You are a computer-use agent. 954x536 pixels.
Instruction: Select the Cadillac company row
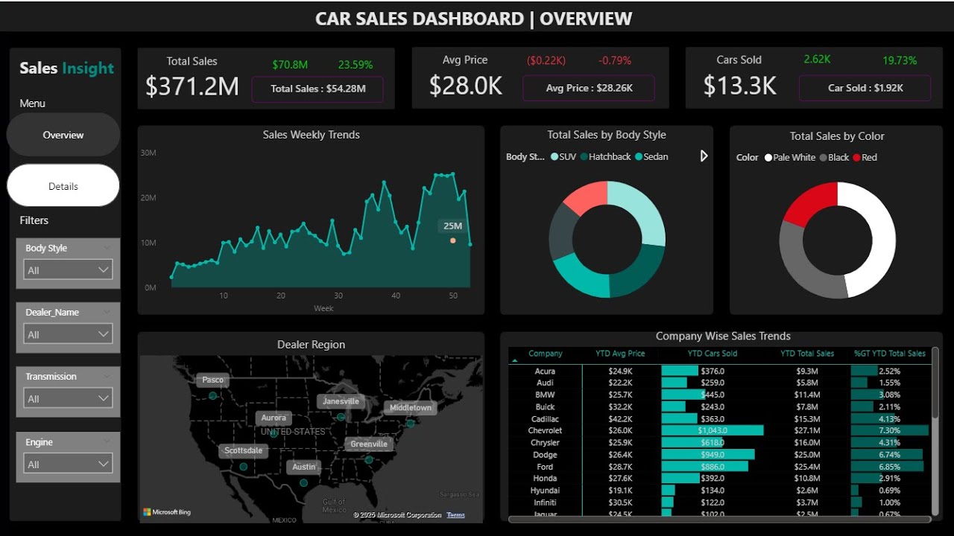(x=719, y=418)
